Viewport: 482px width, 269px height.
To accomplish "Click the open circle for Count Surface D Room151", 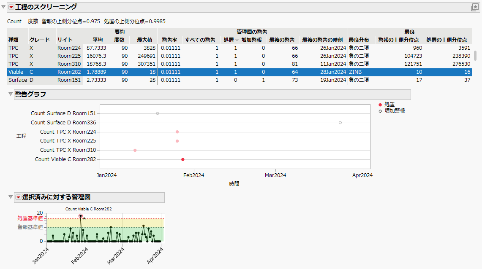I will point(158,113).
